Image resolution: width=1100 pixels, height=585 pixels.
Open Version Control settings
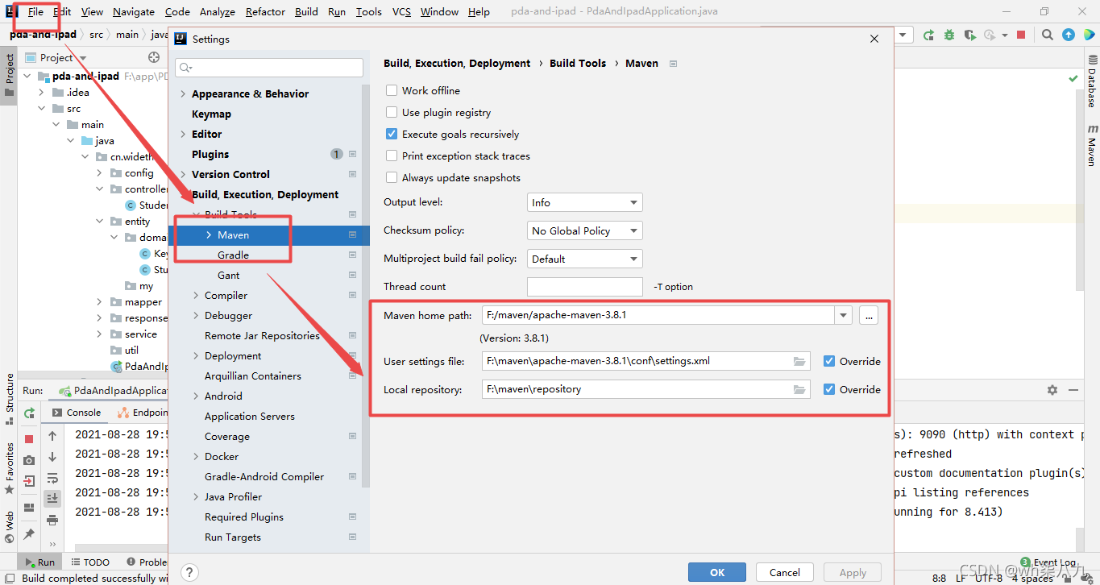click(230, 175)
